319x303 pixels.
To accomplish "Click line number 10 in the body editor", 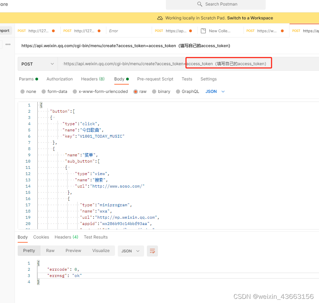I will point(28,161).
